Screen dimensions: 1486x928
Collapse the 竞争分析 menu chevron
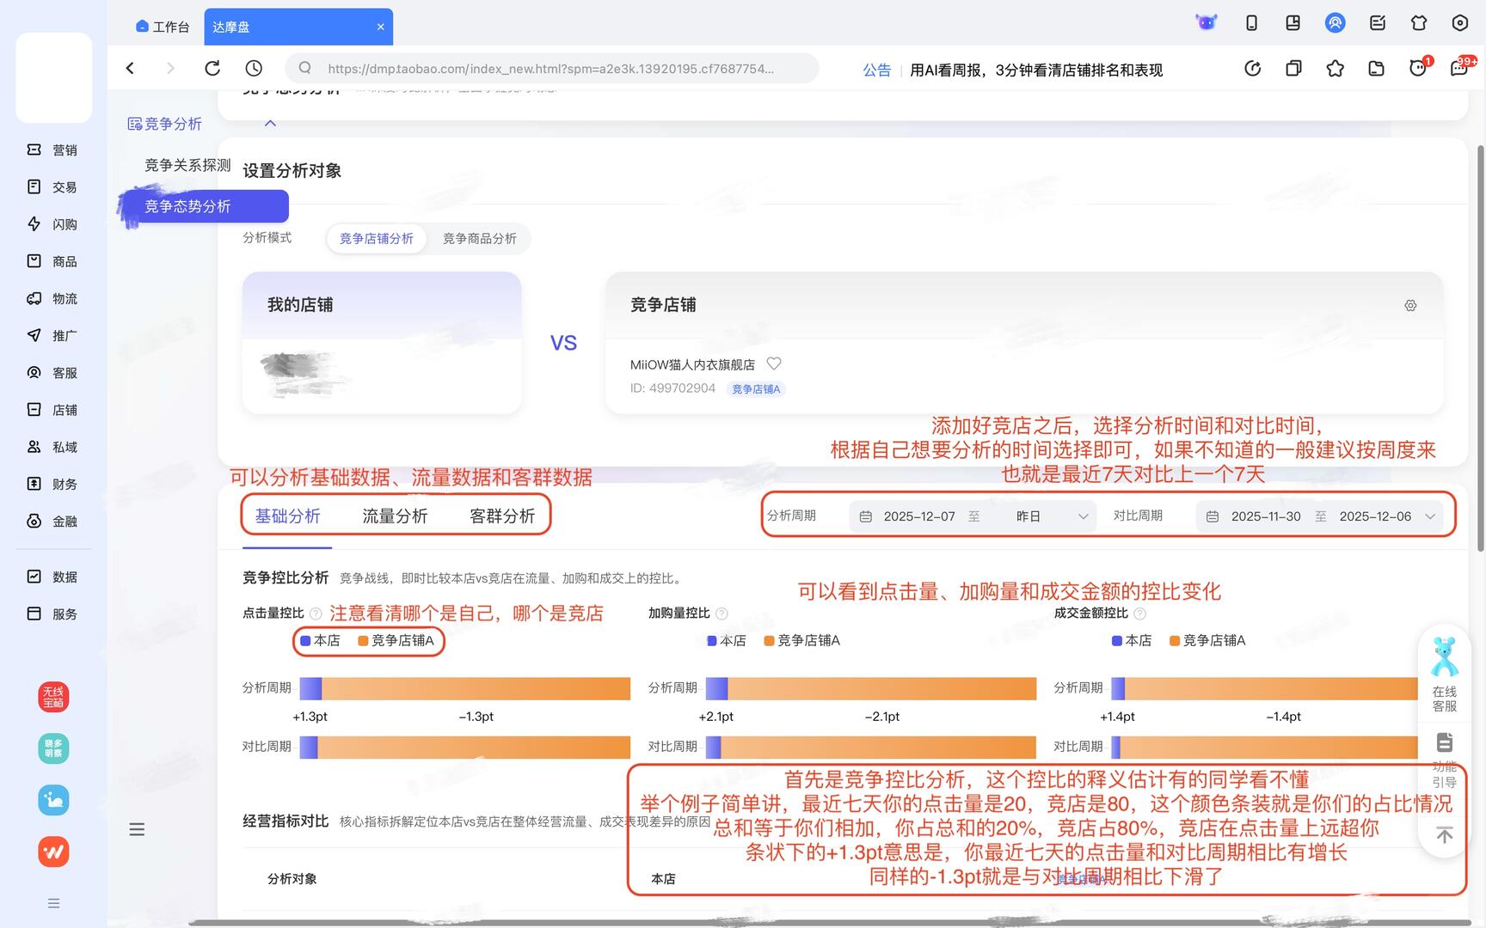point(270,124)
